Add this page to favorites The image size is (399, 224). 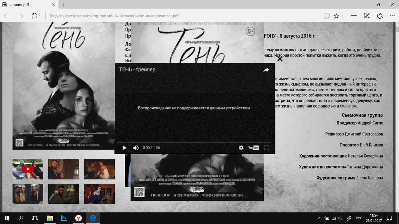[336, 16]
